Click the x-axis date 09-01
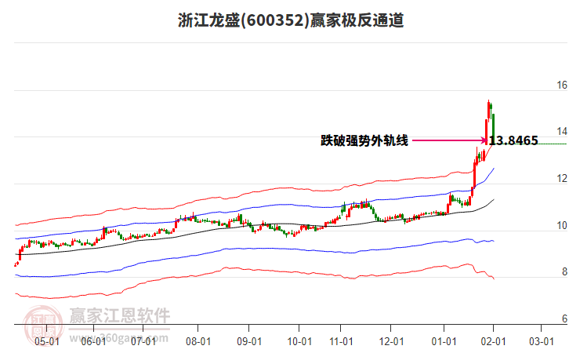569x353 pixels. pos(249,341)
